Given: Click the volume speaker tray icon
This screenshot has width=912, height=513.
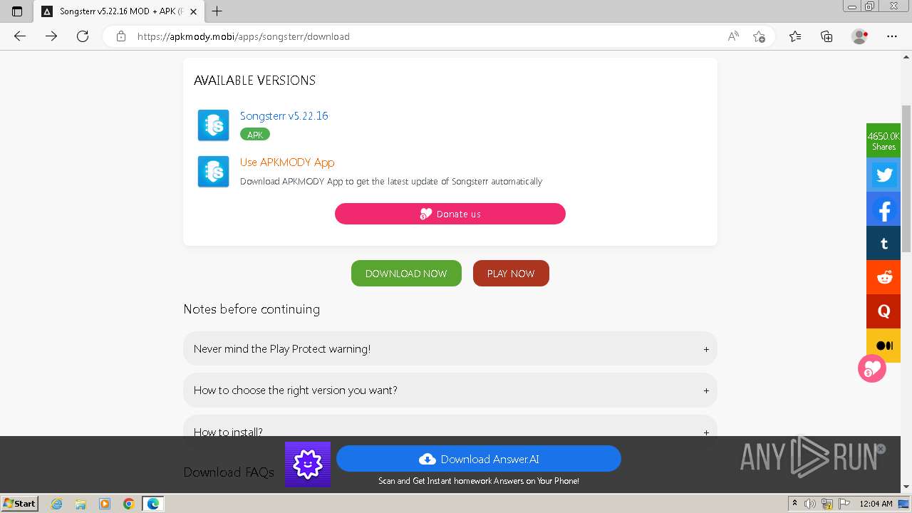Looking at the screenshot, I should (x=810, y=504).
